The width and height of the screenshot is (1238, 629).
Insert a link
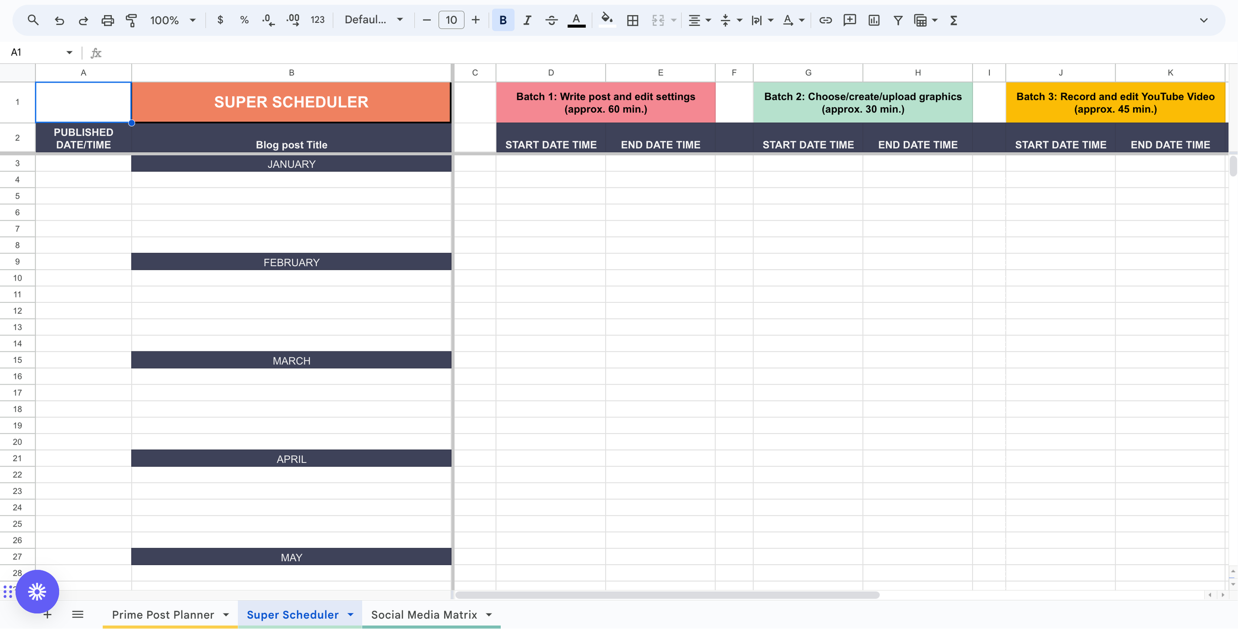[x=825, y=20]
